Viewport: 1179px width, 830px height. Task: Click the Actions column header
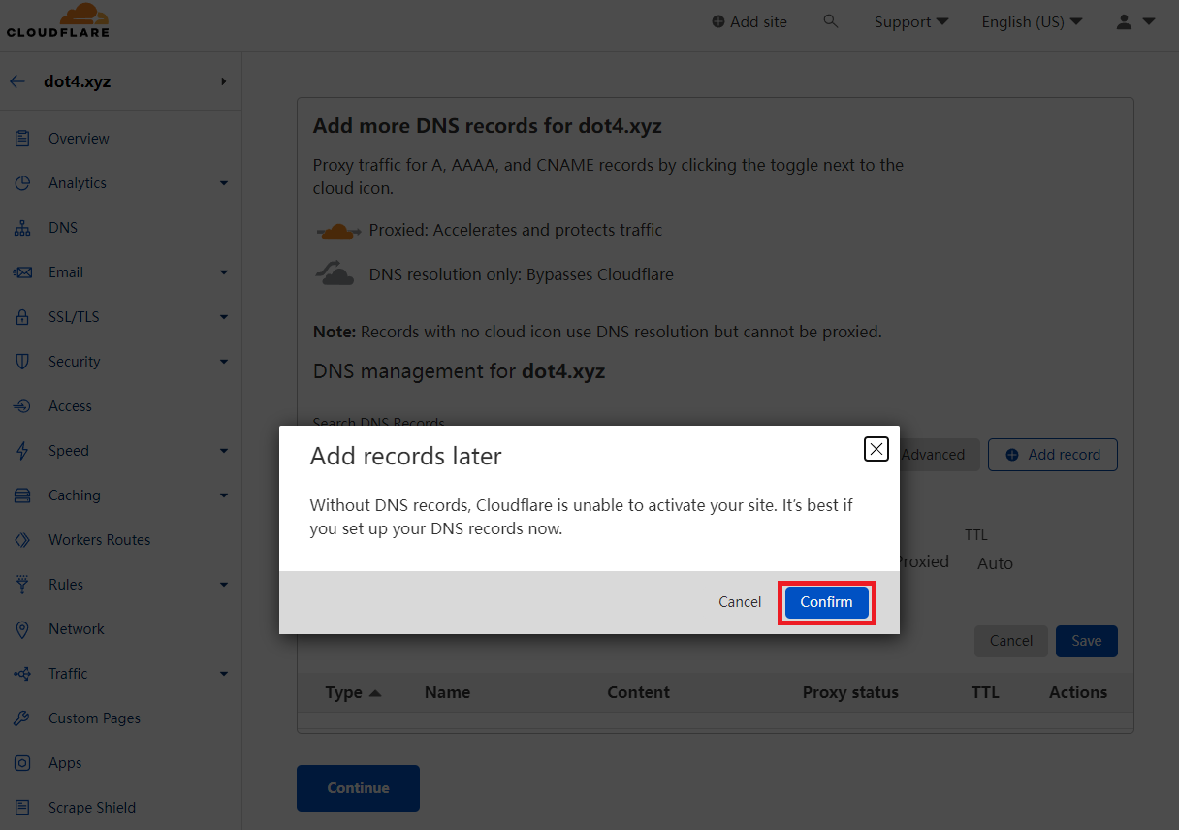(1078, 692)
